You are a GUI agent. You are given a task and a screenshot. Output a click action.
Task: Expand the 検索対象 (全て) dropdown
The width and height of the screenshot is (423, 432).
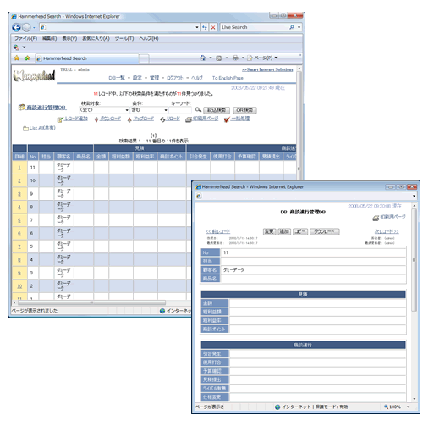point(127,110)
